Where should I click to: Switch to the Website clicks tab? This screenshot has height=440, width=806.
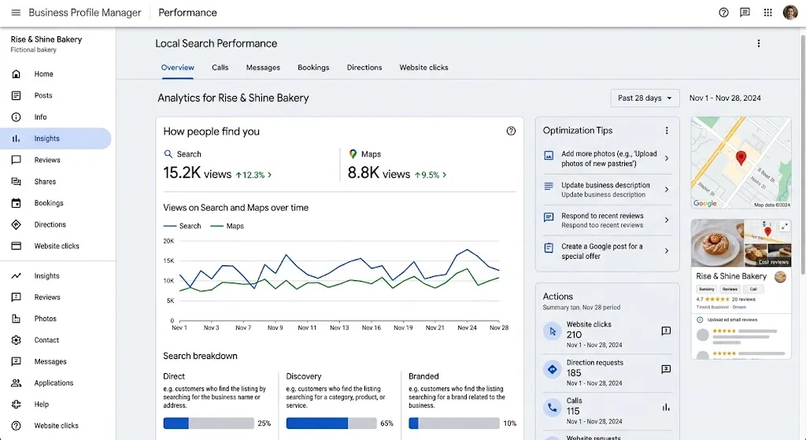coord(423,68)
